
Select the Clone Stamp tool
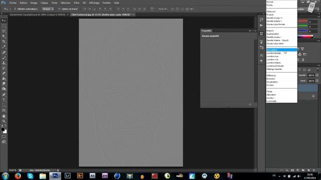point(4,63)
